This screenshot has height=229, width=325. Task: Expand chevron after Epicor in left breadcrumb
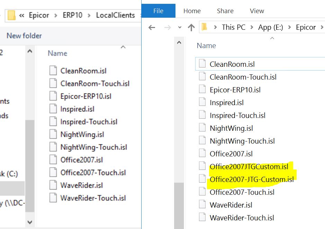[x=55, y=15]
